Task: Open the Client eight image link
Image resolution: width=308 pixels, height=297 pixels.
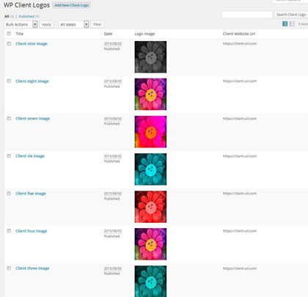Action: pos(32,81)
